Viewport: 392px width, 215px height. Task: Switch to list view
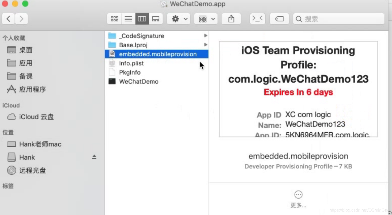[x=128, y=19]
